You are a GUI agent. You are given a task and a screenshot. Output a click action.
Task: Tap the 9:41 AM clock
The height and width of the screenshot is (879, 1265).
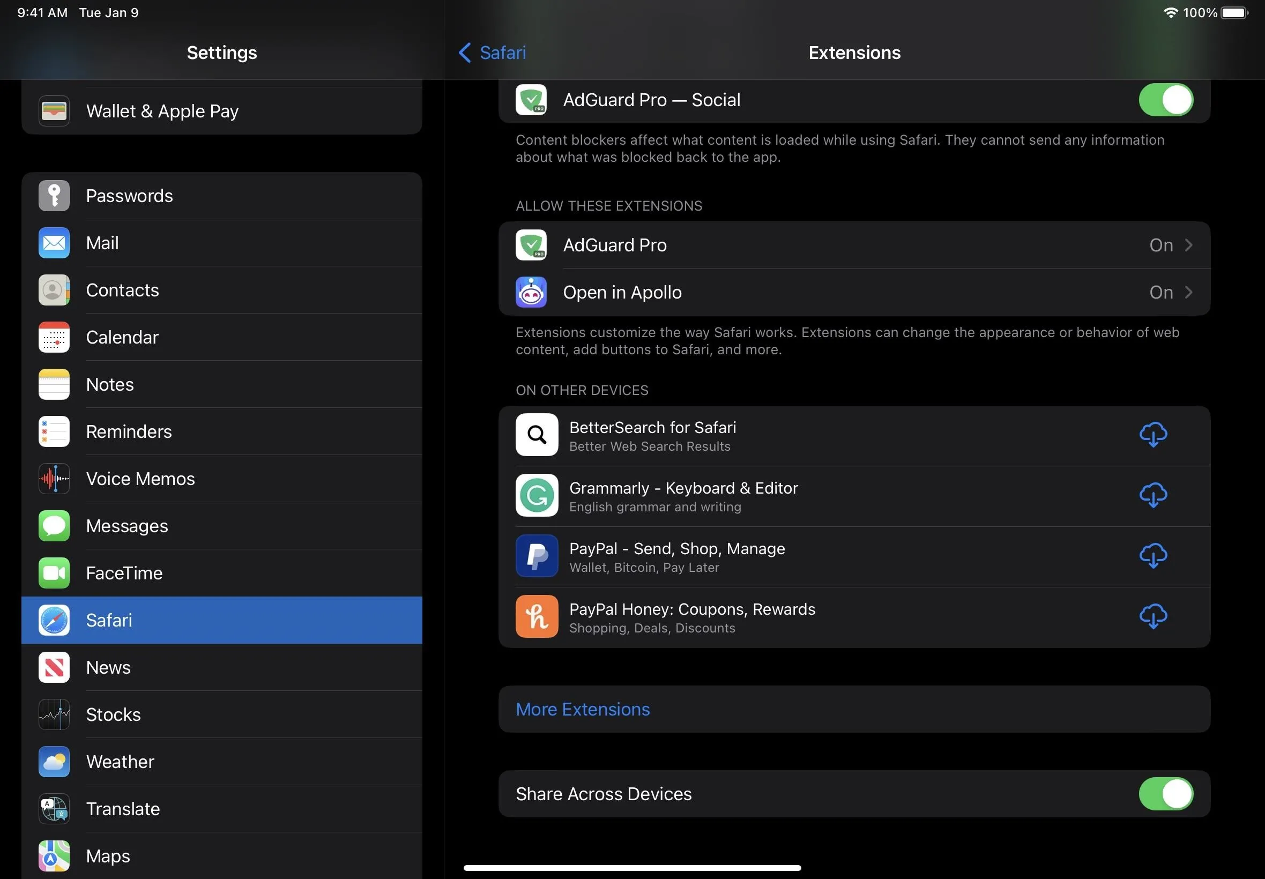click(x=42, y=13)
